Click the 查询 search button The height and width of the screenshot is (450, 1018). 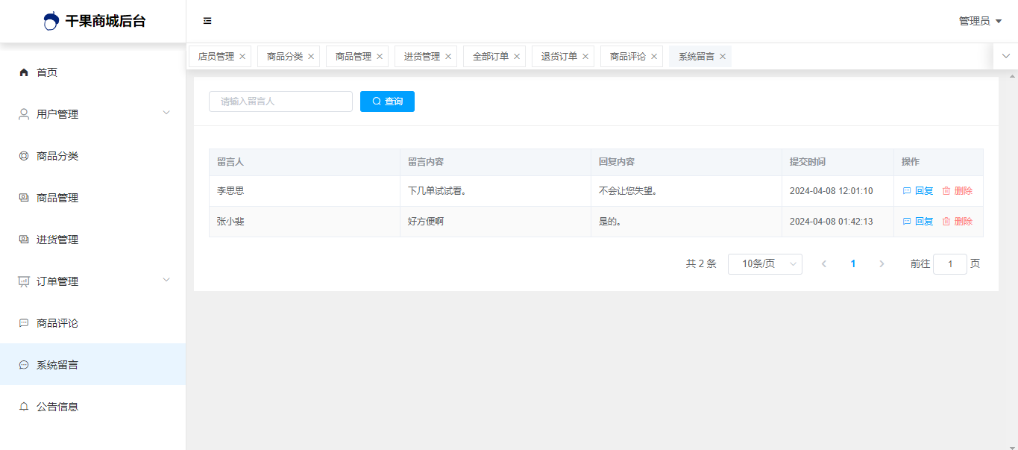pyautogui.click(x=387, y=101)
